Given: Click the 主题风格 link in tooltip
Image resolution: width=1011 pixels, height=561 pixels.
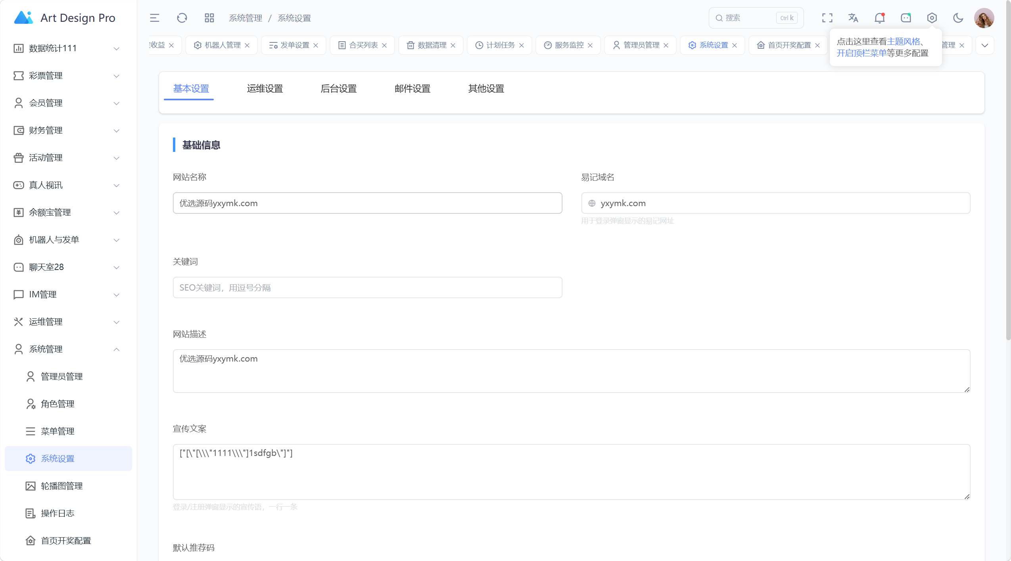Looking at the screenshot, I should click(903, 42).
